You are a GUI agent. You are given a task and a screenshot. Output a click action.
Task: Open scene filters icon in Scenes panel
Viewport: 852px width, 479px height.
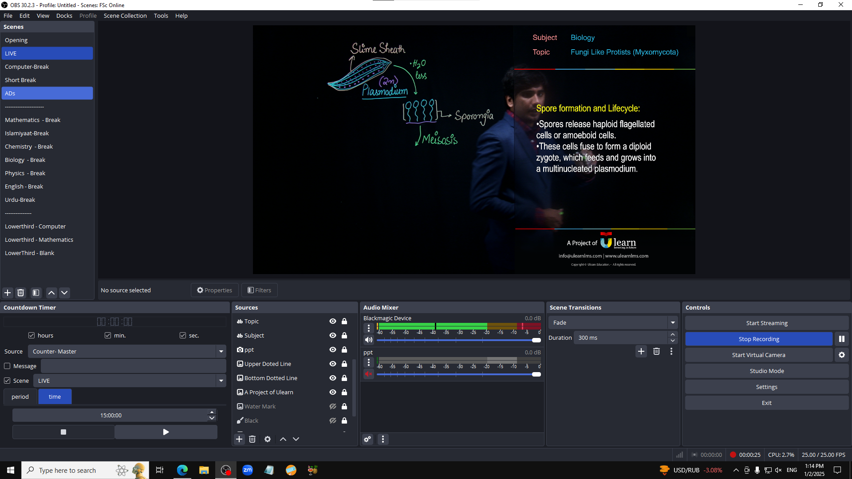click(x=36, y=293)
